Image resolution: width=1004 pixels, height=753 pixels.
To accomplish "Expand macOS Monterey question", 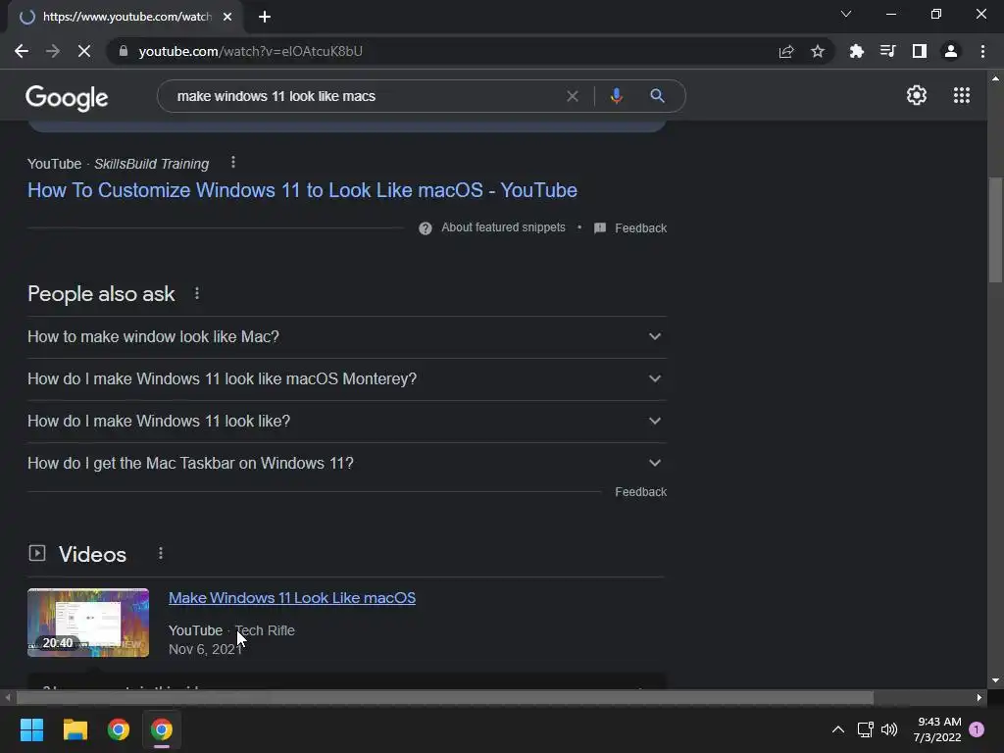I will pos(347,379).
